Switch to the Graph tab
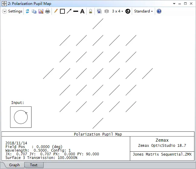This screenshot has height=169, width=196. (14, 165)
